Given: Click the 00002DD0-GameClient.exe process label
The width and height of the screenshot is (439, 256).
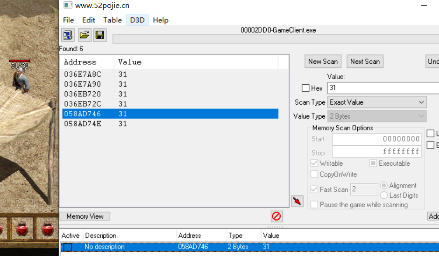Looking at the screenshot, I should click(278, 30).
